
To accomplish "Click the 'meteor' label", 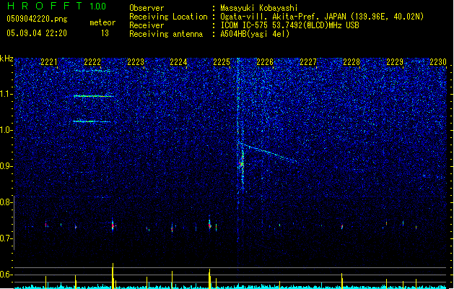I will pyautogui.click(x=102, y=22).
